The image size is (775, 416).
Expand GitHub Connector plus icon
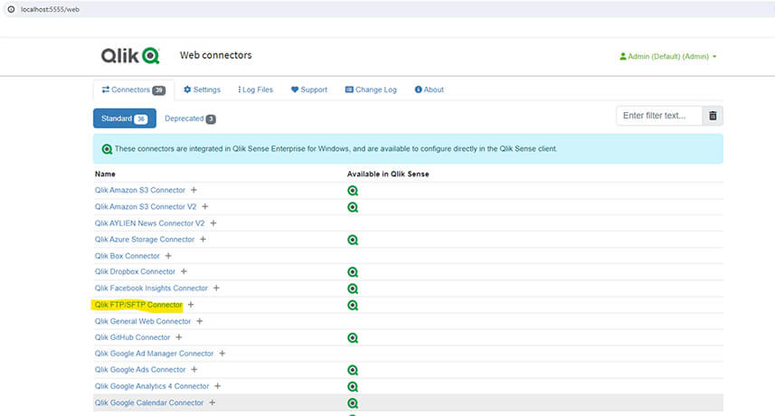(179, 337)
